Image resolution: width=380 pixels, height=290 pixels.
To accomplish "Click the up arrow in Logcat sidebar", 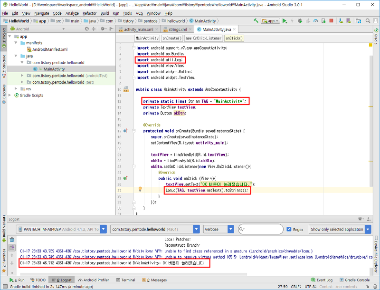I will tap(12, 255).
